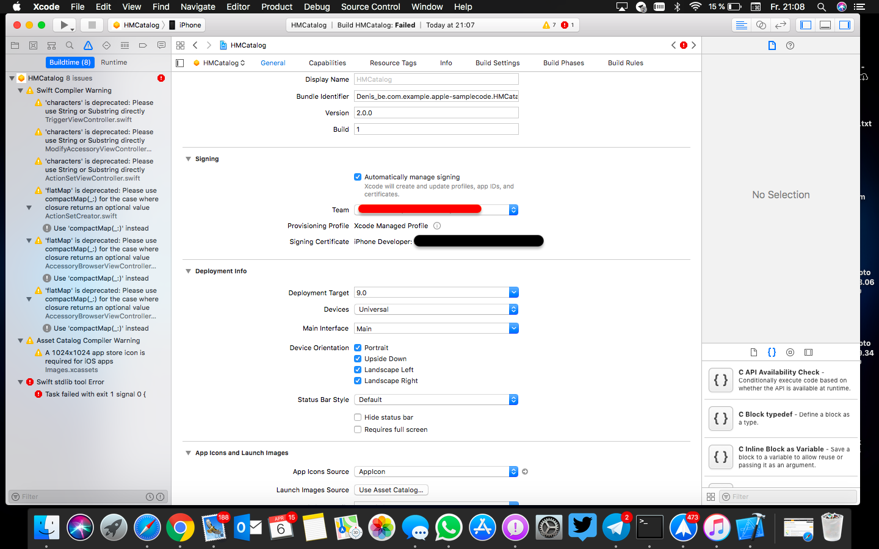The image size is (879, 549).
Task: Toggle the Assistant editor overlapping circles icon
Action: point(761,25)
